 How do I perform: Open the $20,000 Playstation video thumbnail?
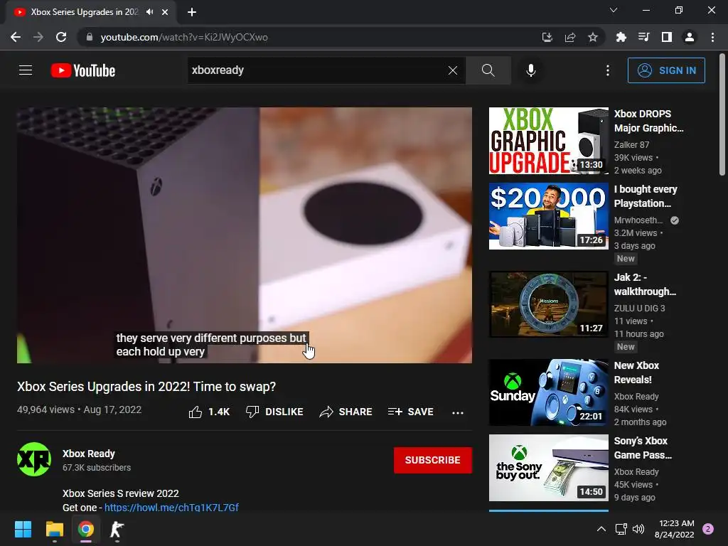click(548, 216)
